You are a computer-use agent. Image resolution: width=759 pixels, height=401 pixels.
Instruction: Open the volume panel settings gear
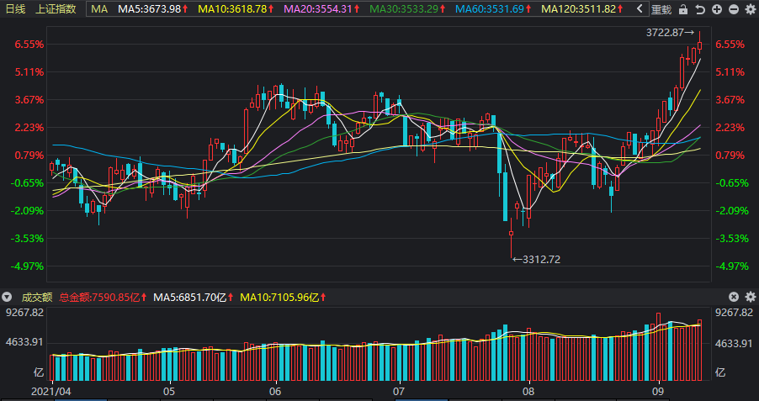tap(751, 297)
